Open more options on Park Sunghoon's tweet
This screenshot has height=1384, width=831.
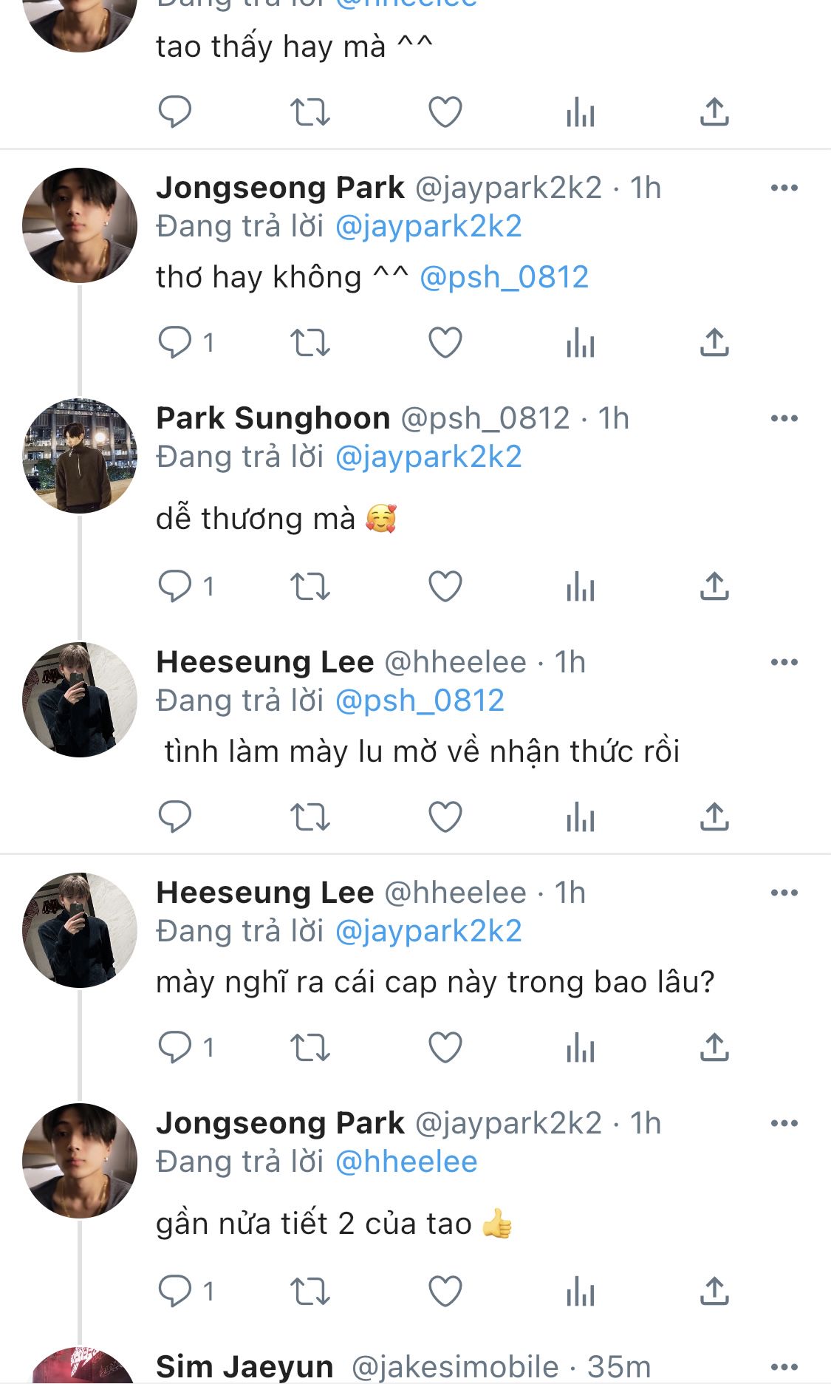(784, 418)
